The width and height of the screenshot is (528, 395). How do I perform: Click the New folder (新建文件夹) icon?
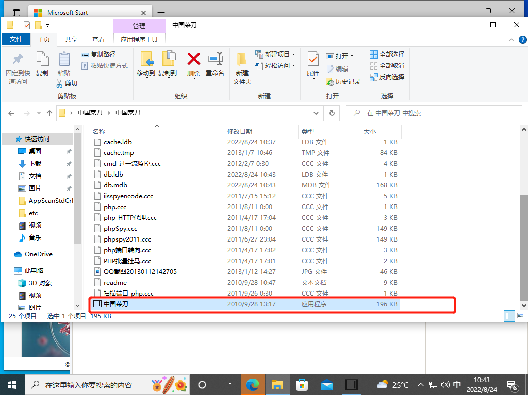pyautogui.click(x=242, y=59)
